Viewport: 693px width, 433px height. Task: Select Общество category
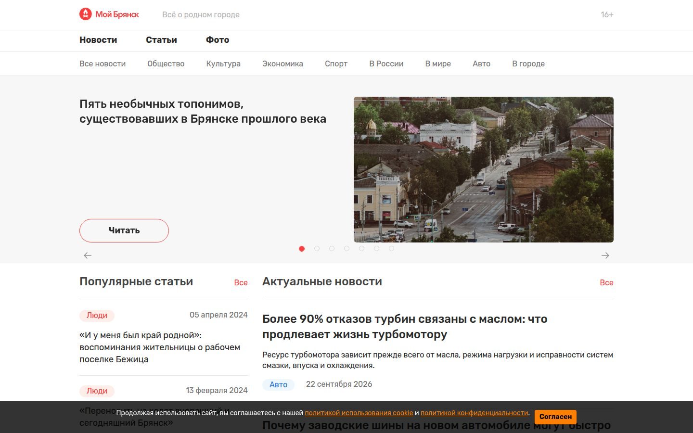(166, 64)
